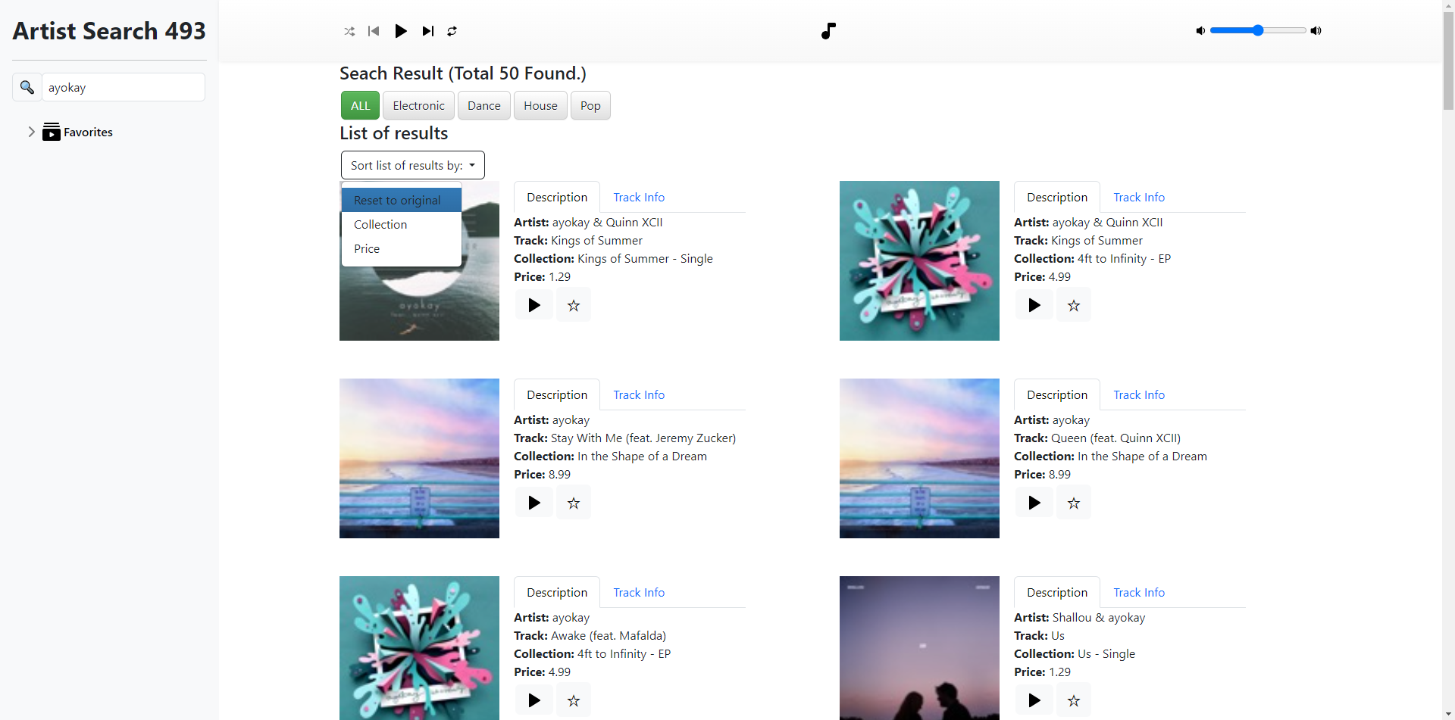Select Description tab for Us track

point(1057,592)
